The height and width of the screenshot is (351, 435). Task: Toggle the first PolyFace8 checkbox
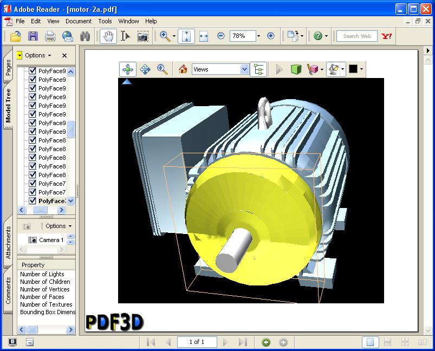(33, 140)
